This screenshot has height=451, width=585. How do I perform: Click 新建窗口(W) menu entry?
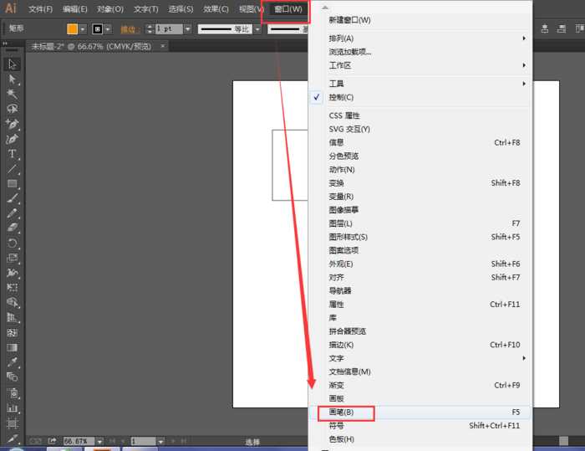(x=349, y=19)
